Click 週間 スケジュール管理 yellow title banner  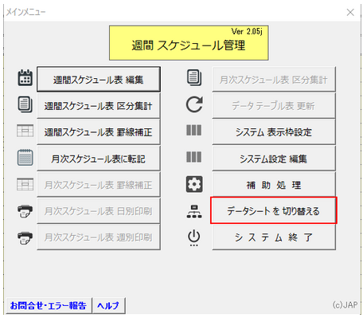coord(189,43)
